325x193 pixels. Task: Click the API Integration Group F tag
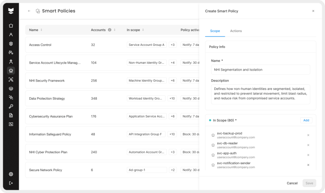pos(146,134)
